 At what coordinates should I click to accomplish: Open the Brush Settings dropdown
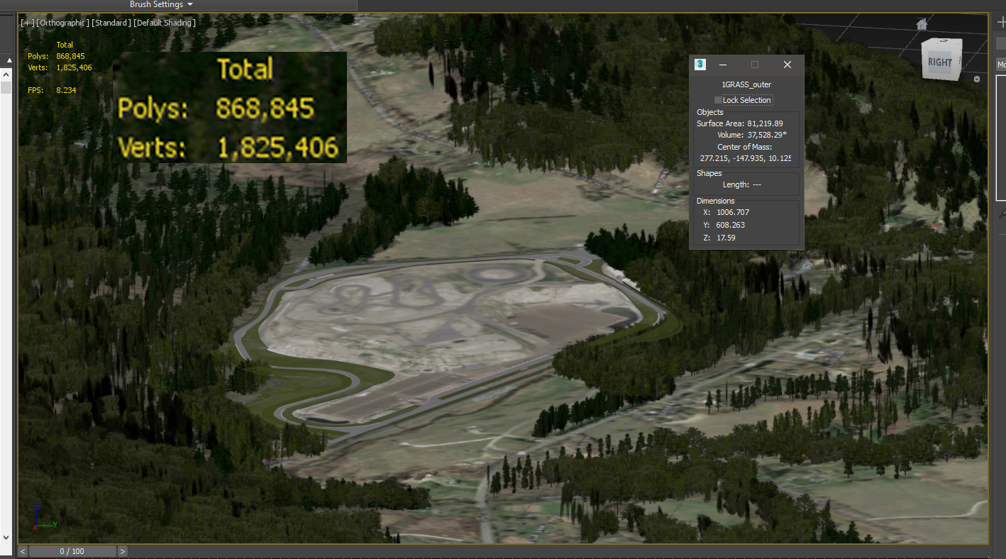coord(161,4)
